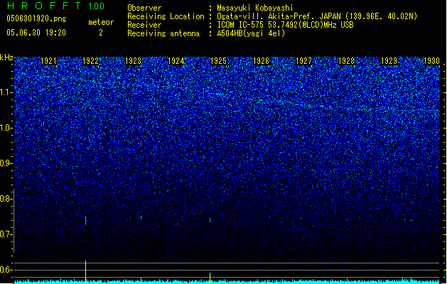Click the ICOM IC-575 receiver text
447x284 pixels.
pos(285,25)
